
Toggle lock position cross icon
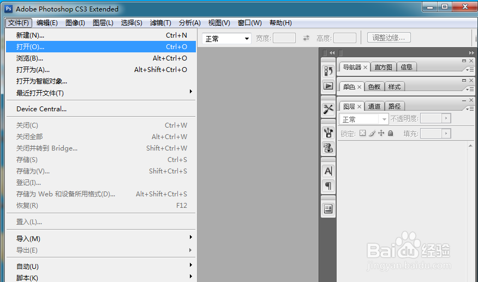pyautogui.click(x=381, y=133)
